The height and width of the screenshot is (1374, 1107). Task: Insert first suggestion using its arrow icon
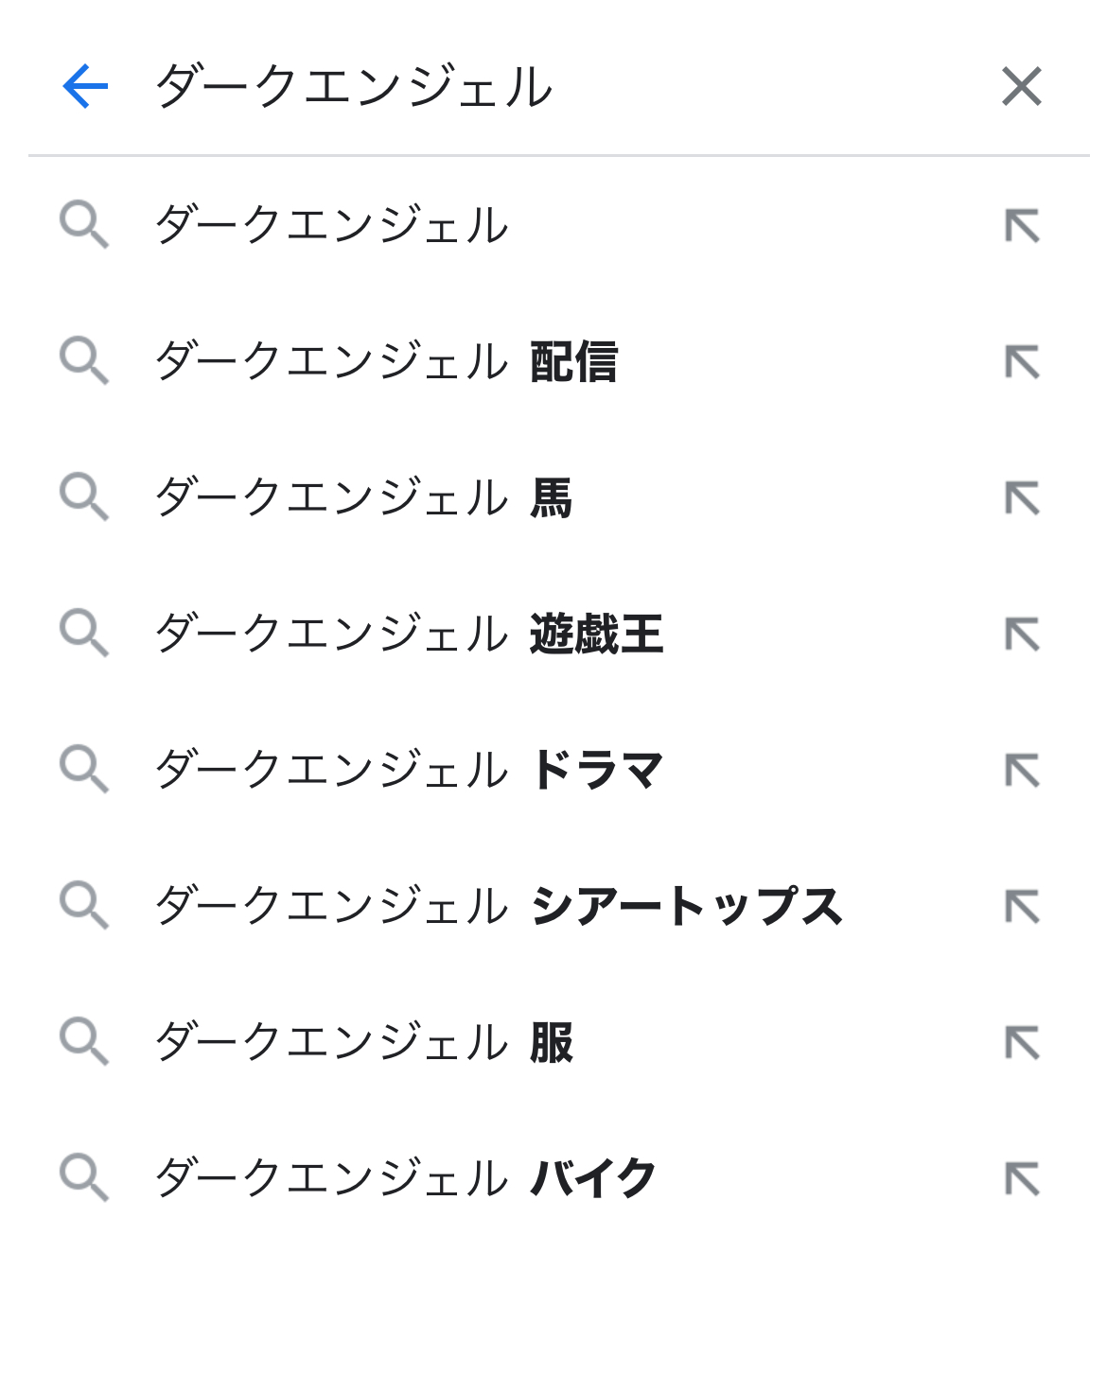[x=1022, y=226]
